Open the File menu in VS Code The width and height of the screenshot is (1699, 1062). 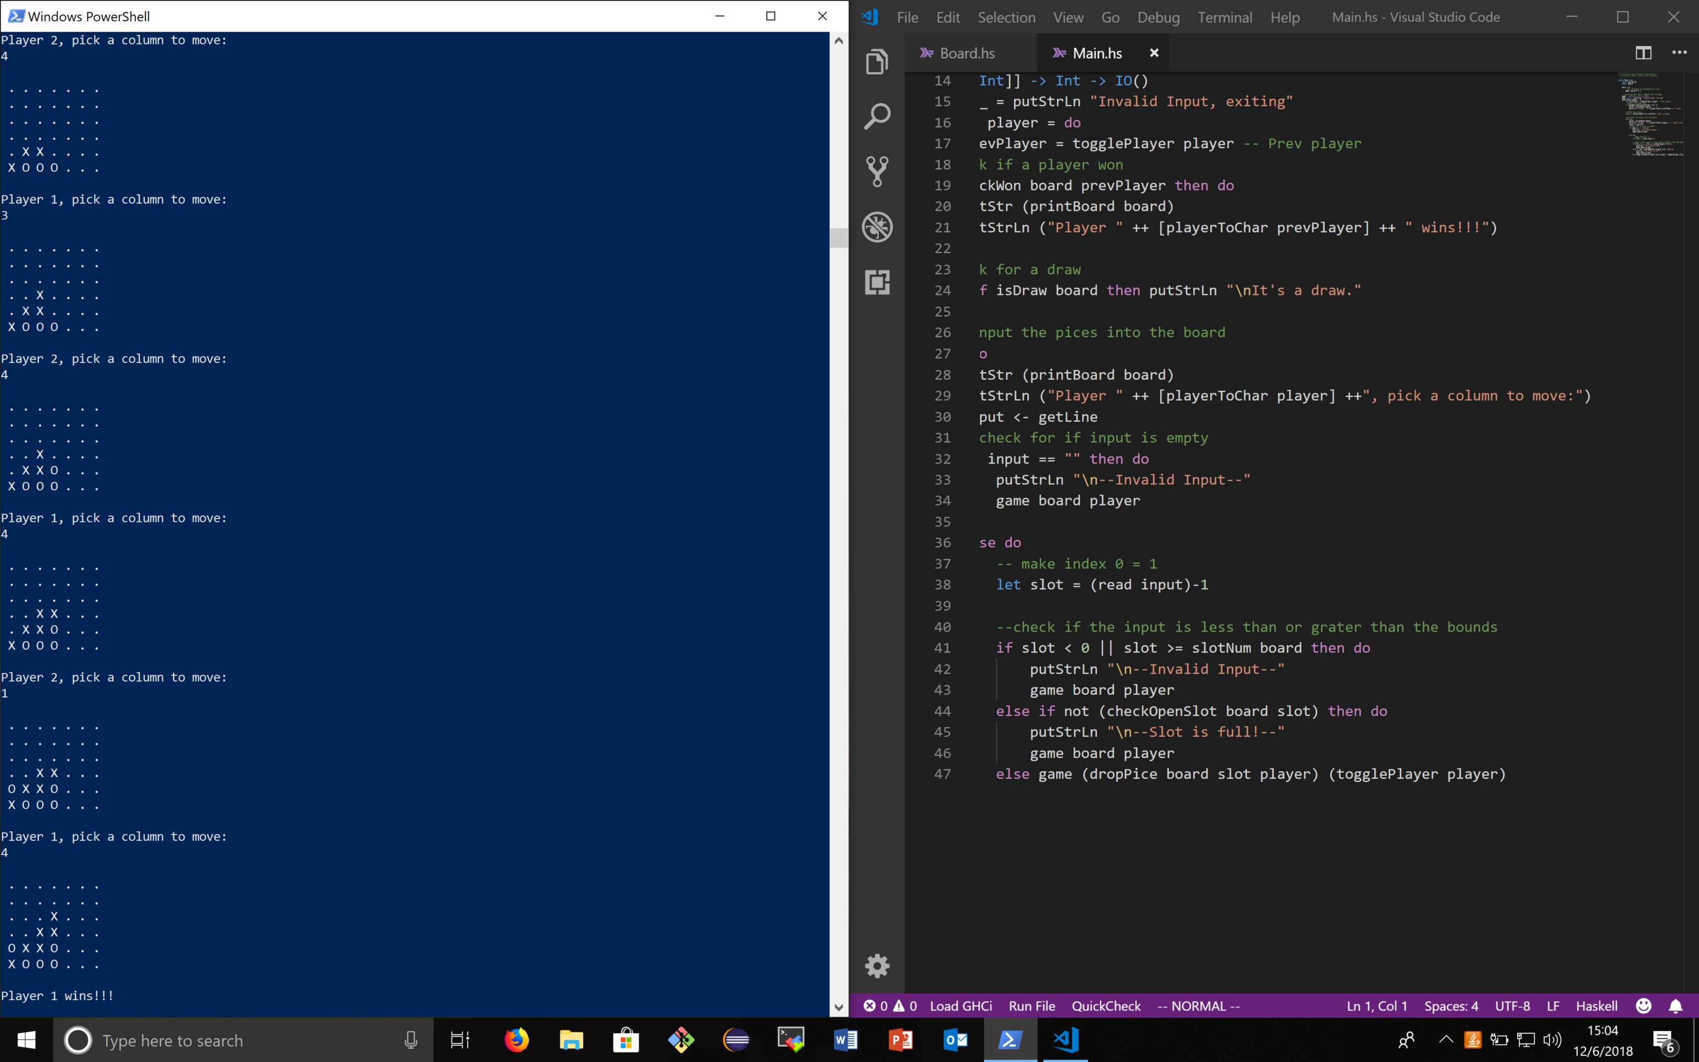coord(907,17)
